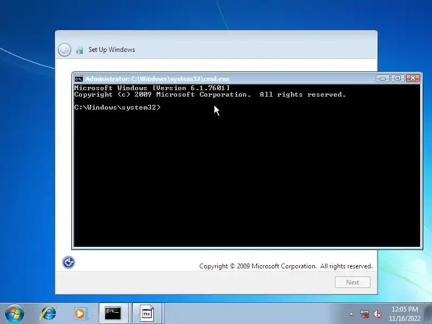
Task: Click the Microsoft Windows Version 6.1.7601 line
Action: [152, 88]
